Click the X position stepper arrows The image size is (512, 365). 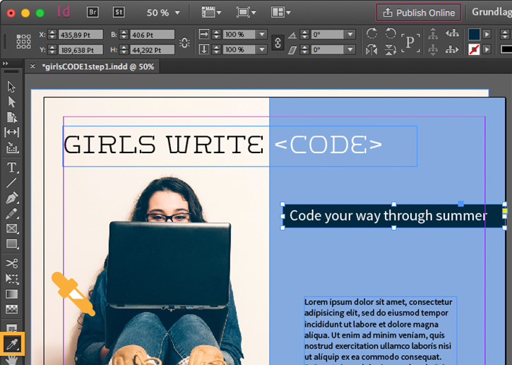click(52, 35)
